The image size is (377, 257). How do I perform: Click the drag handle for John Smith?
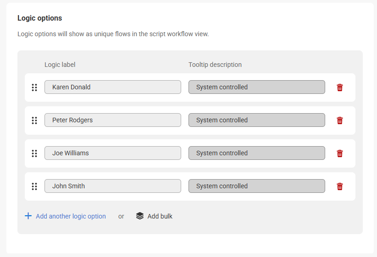(34, 186)
